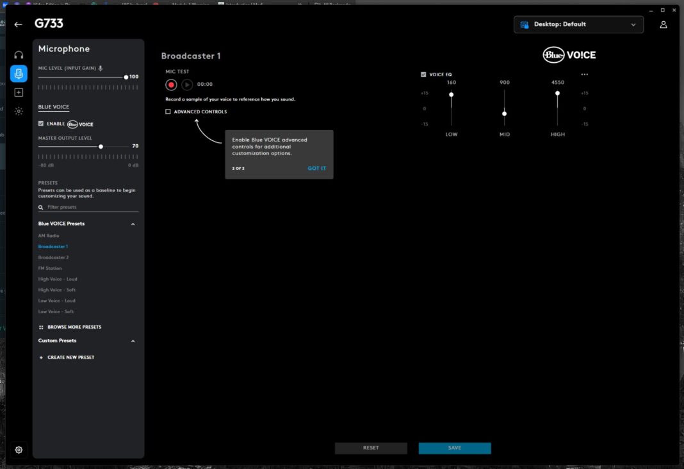Select the microphone tab in sidebar
Image resolution: width=684 pixels, height=469 pixels.
19,74
